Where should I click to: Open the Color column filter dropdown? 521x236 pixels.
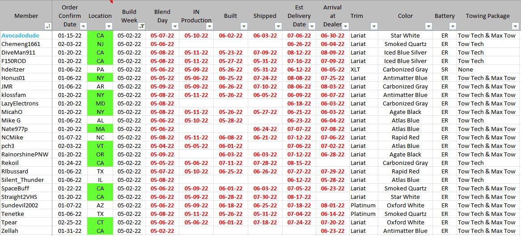428,26
